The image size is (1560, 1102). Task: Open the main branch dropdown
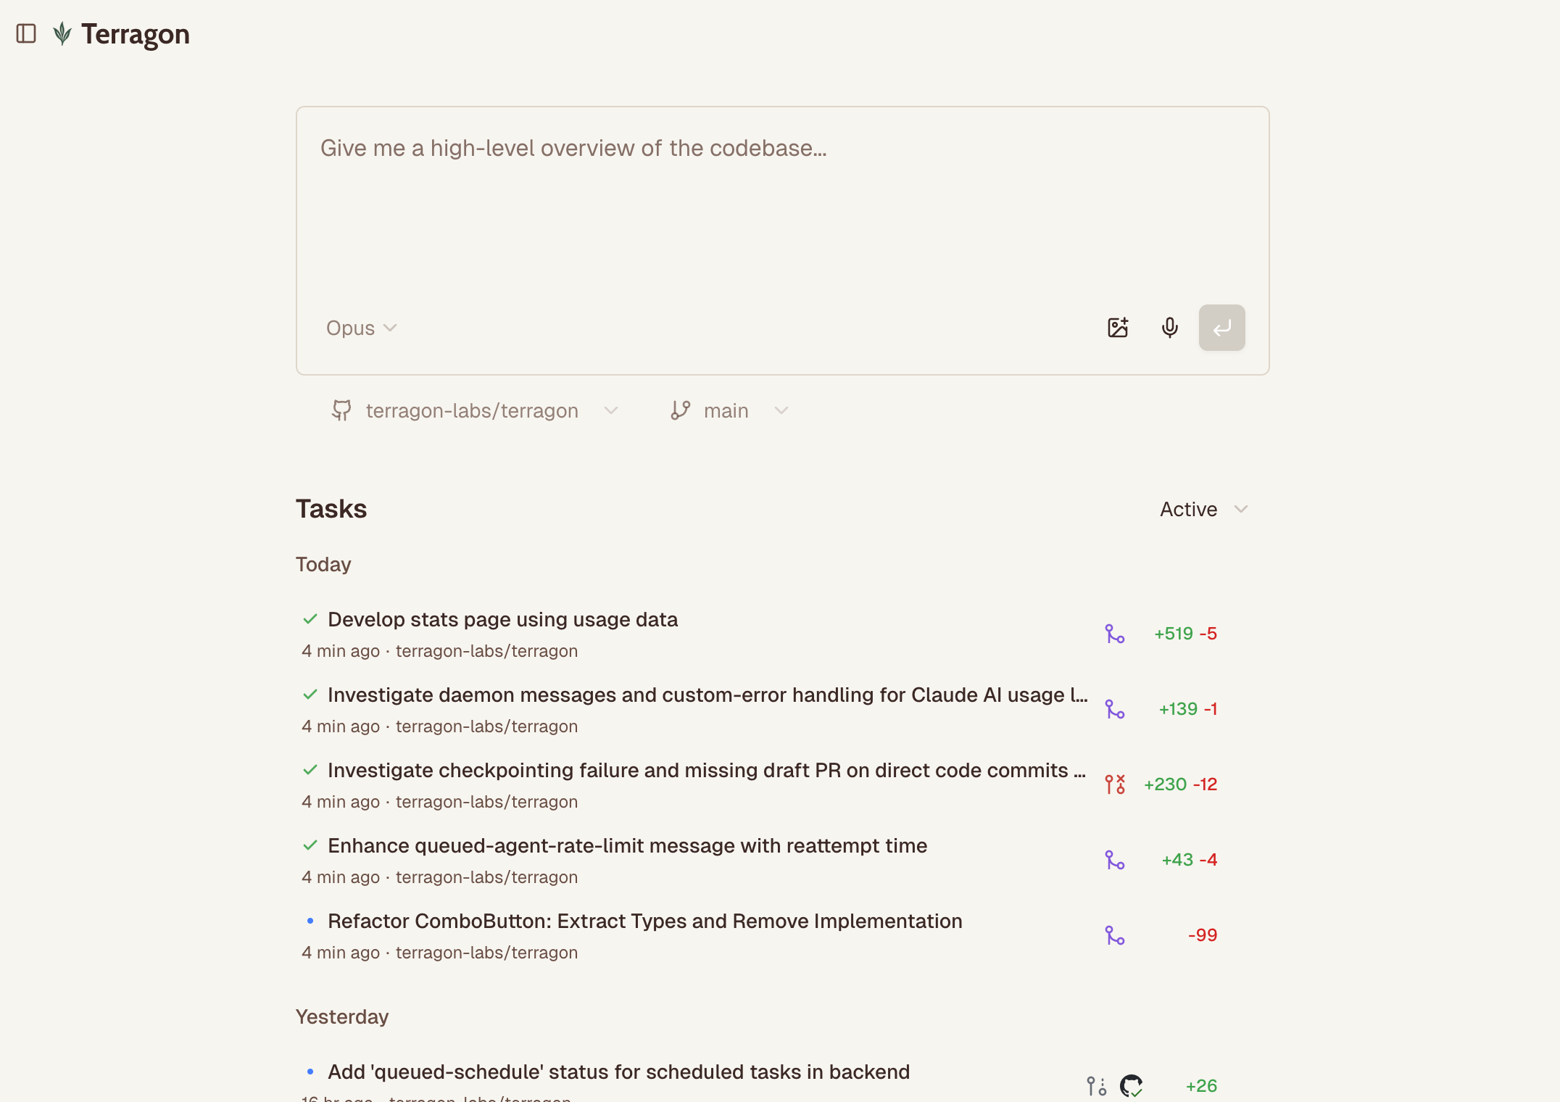click(x=781, y=410)
